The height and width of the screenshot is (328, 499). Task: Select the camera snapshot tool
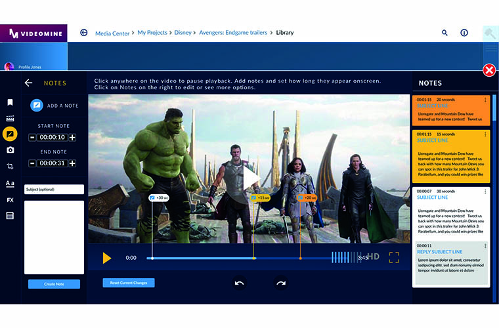(10, 150)
